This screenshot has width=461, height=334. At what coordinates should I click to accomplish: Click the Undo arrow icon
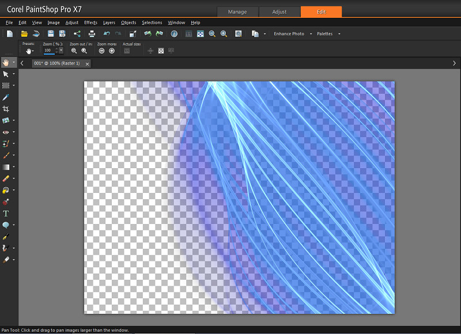pyautogui.click(x=107, y=34)
